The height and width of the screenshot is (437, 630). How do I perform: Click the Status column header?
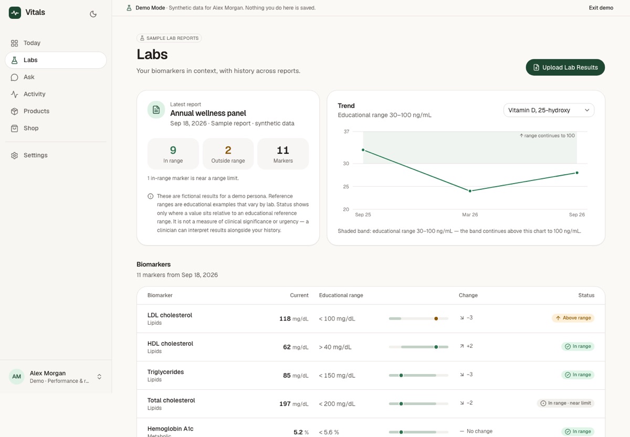(x=586, y=295)
